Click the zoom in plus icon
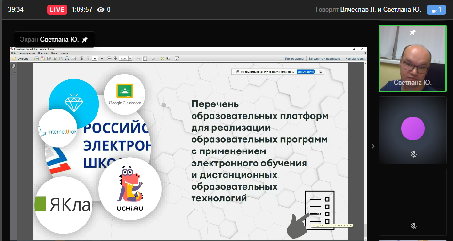 click(x=115, y=58)
